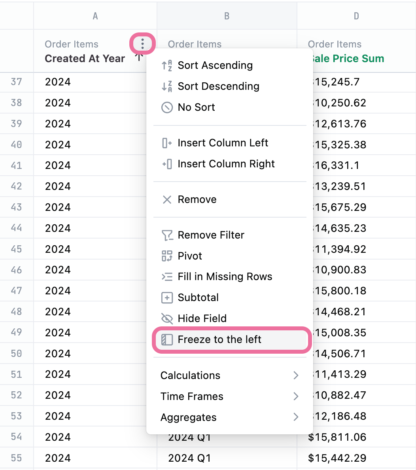The height and width of the screenshot is (470, 416).
Task: Open the Time Frames submenu
Action: tap(229, 396)
